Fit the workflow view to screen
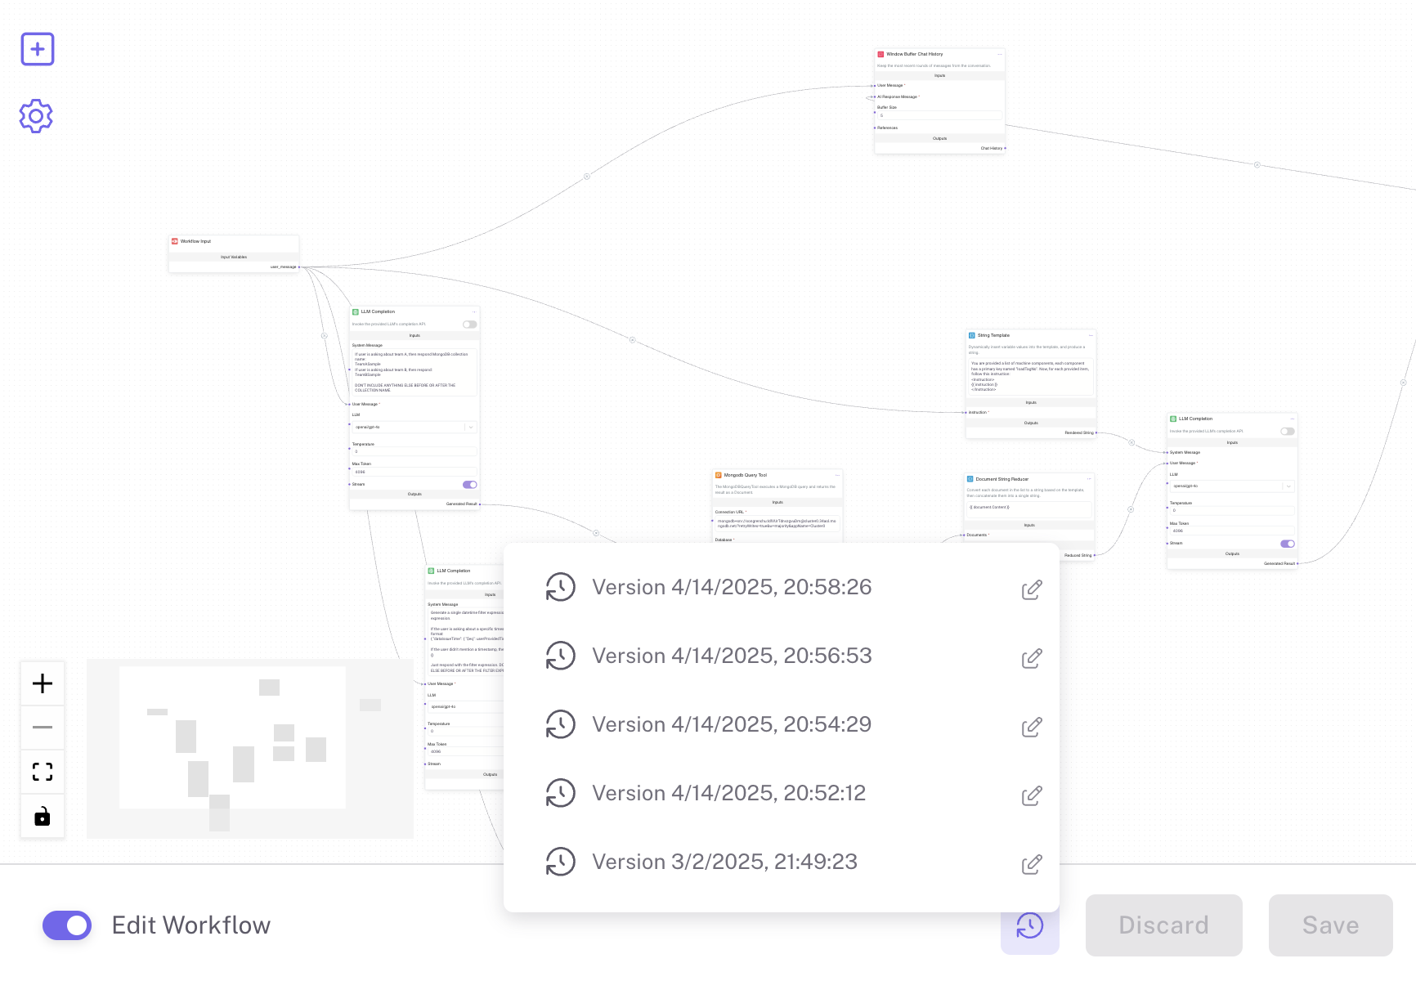Image resolution: width=1416 pixels, height=981 pixels. pos(43,772)
